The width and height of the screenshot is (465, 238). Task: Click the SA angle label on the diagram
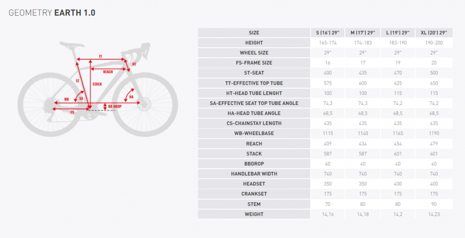pos(81,98)
